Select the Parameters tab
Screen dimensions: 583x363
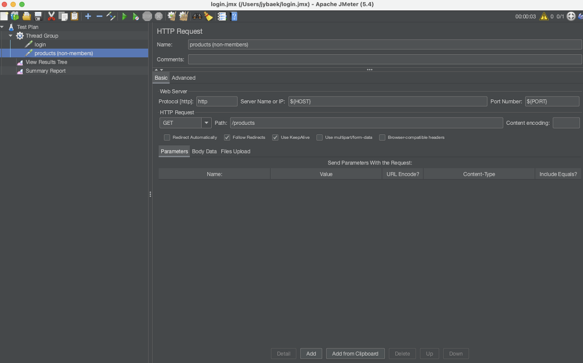coord(174,151)
